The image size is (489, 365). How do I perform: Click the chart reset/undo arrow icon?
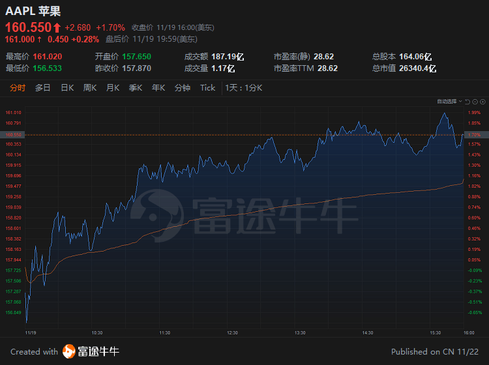click(x=467, y=102)
